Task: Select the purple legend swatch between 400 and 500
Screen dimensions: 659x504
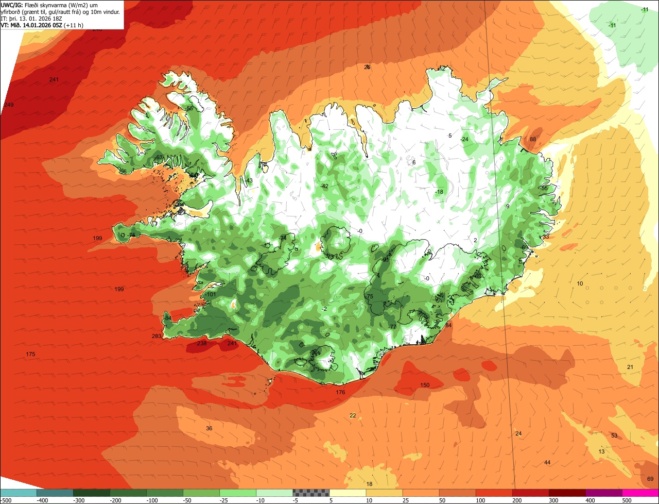Action: point(604,493)
